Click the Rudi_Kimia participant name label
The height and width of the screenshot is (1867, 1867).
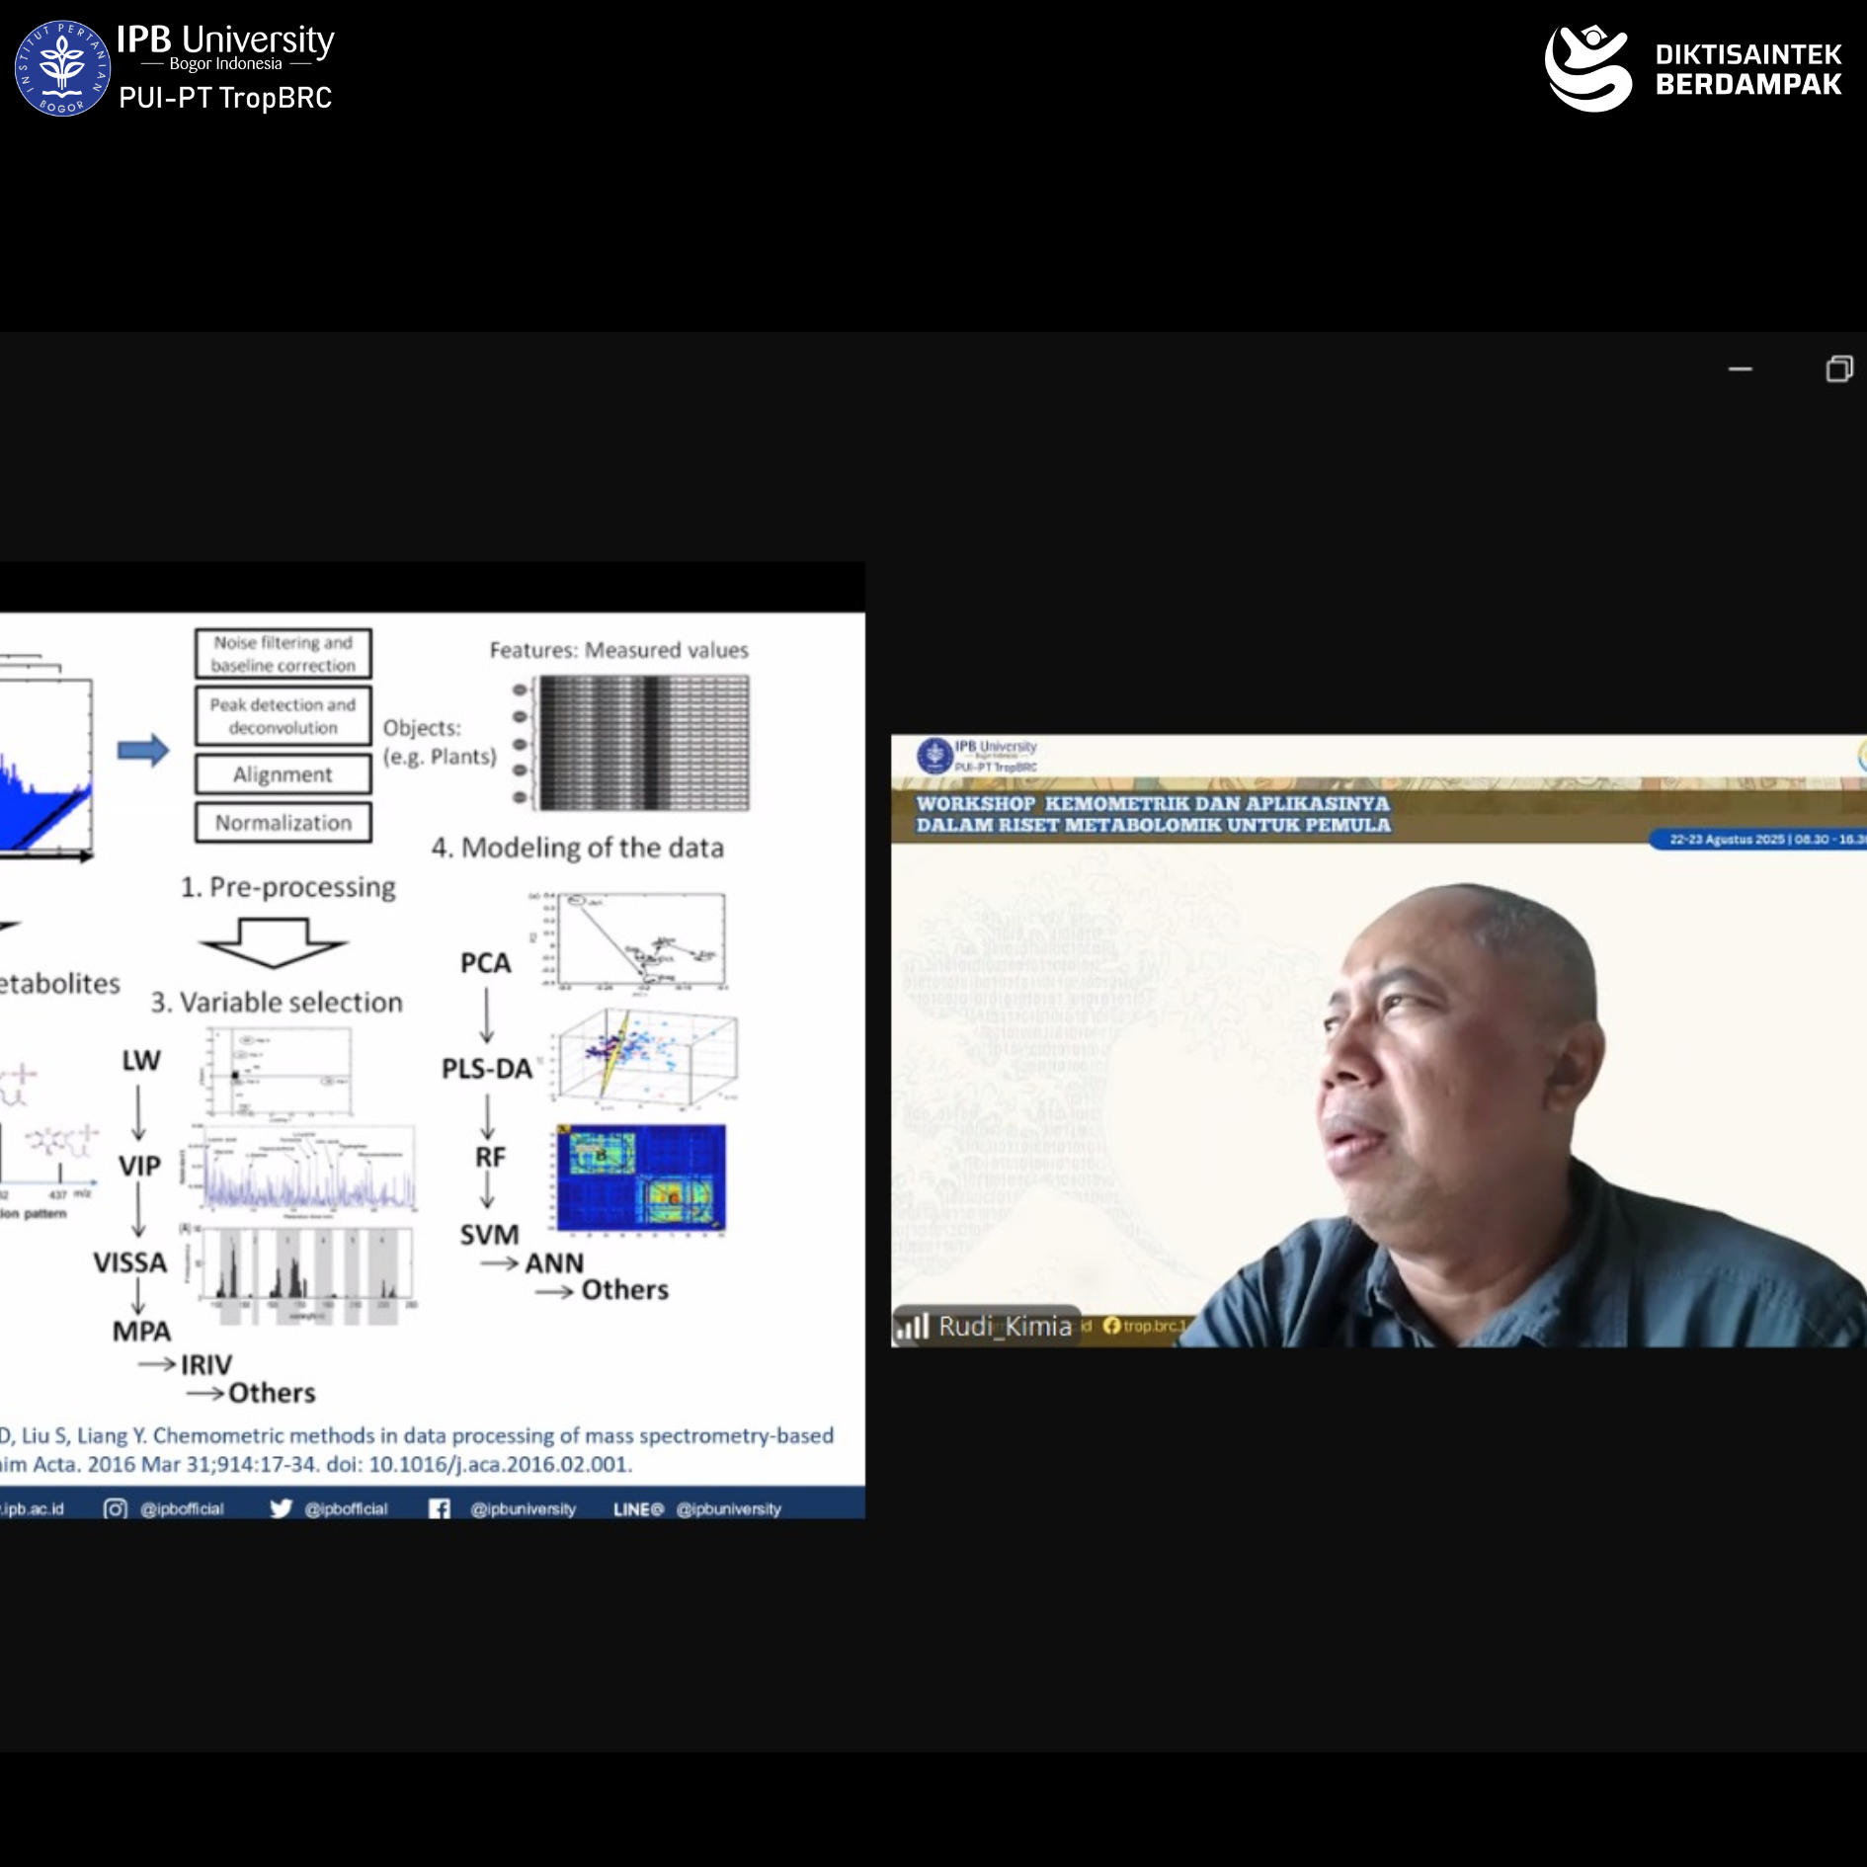(1004, 1326)
